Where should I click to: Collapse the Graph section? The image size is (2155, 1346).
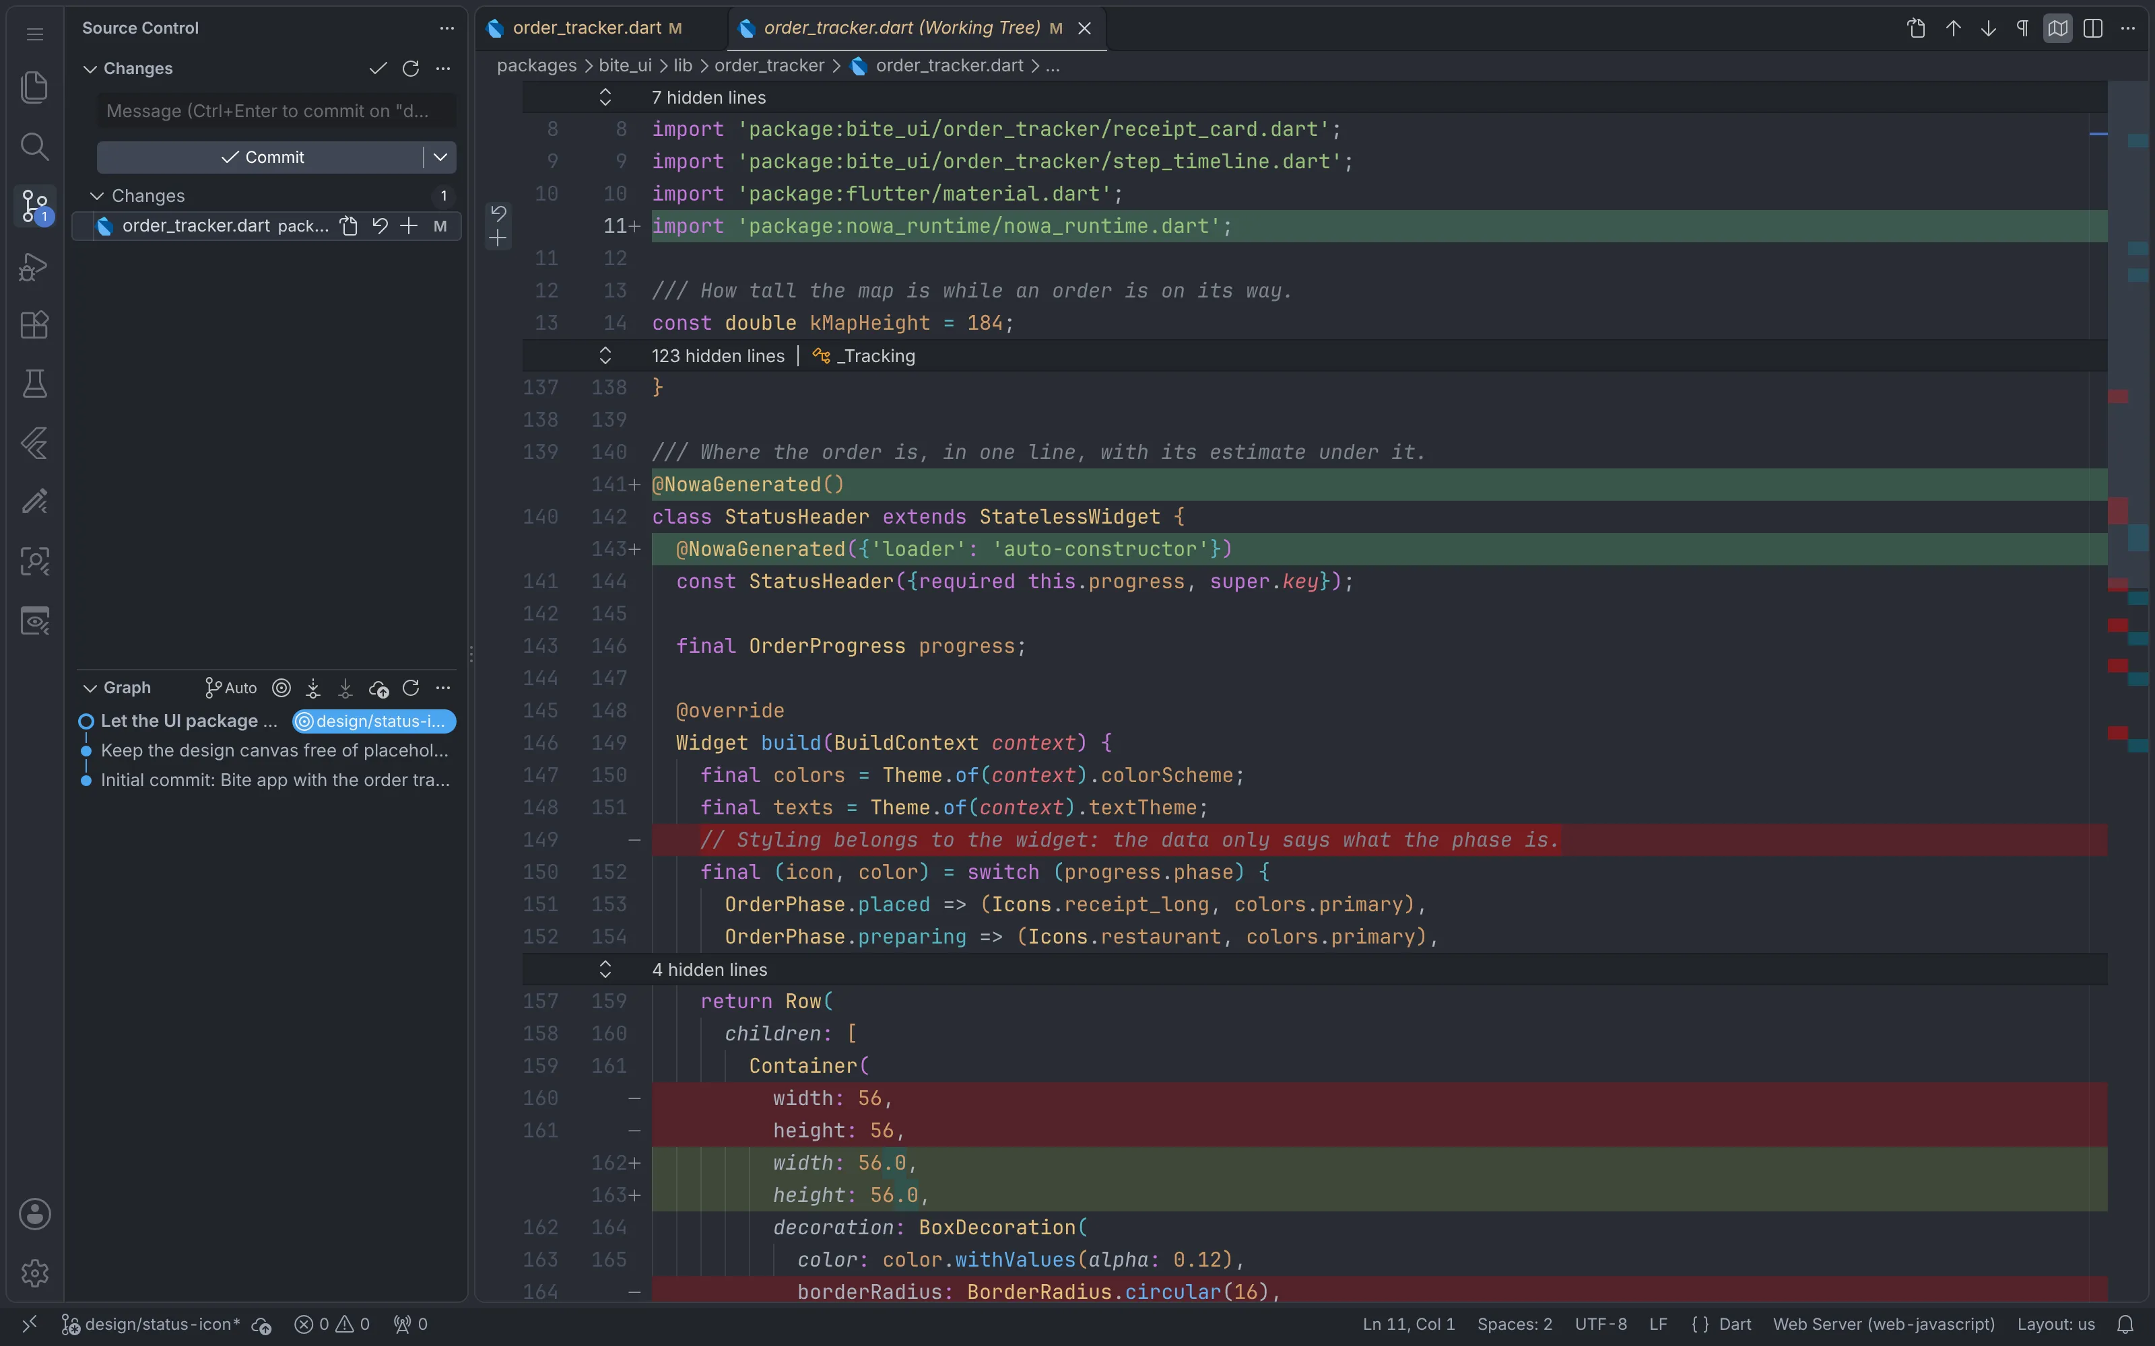coord(90,688)
